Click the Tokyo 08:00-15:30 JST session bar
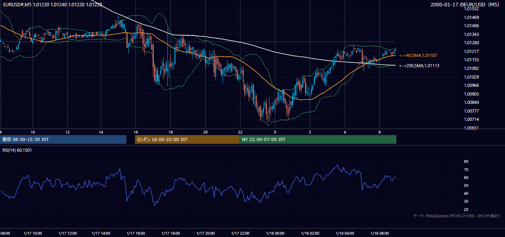This screenshot has width=505, height=237. (63, 139)
